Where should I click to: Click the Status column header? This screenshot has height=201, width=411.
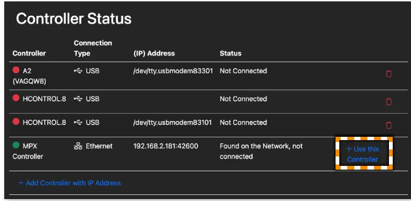coord(231,53)
